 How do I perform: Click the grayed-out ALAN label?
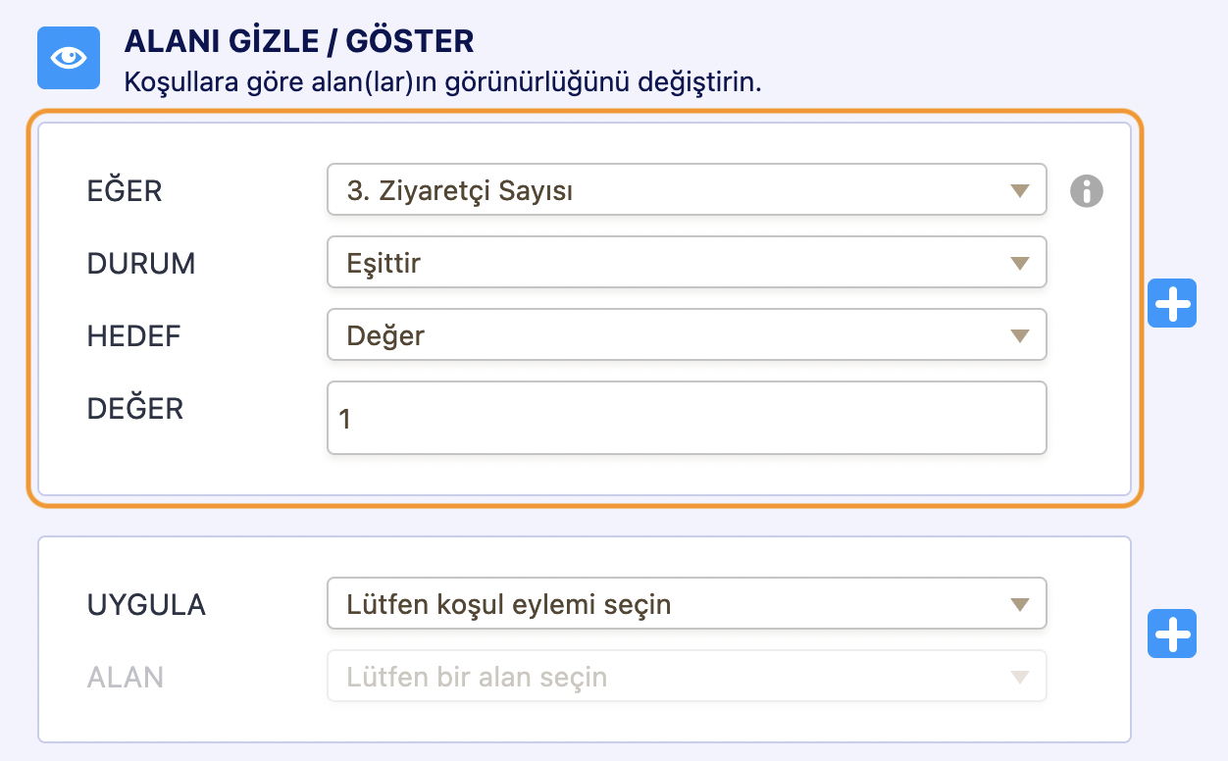coord(126,677)
